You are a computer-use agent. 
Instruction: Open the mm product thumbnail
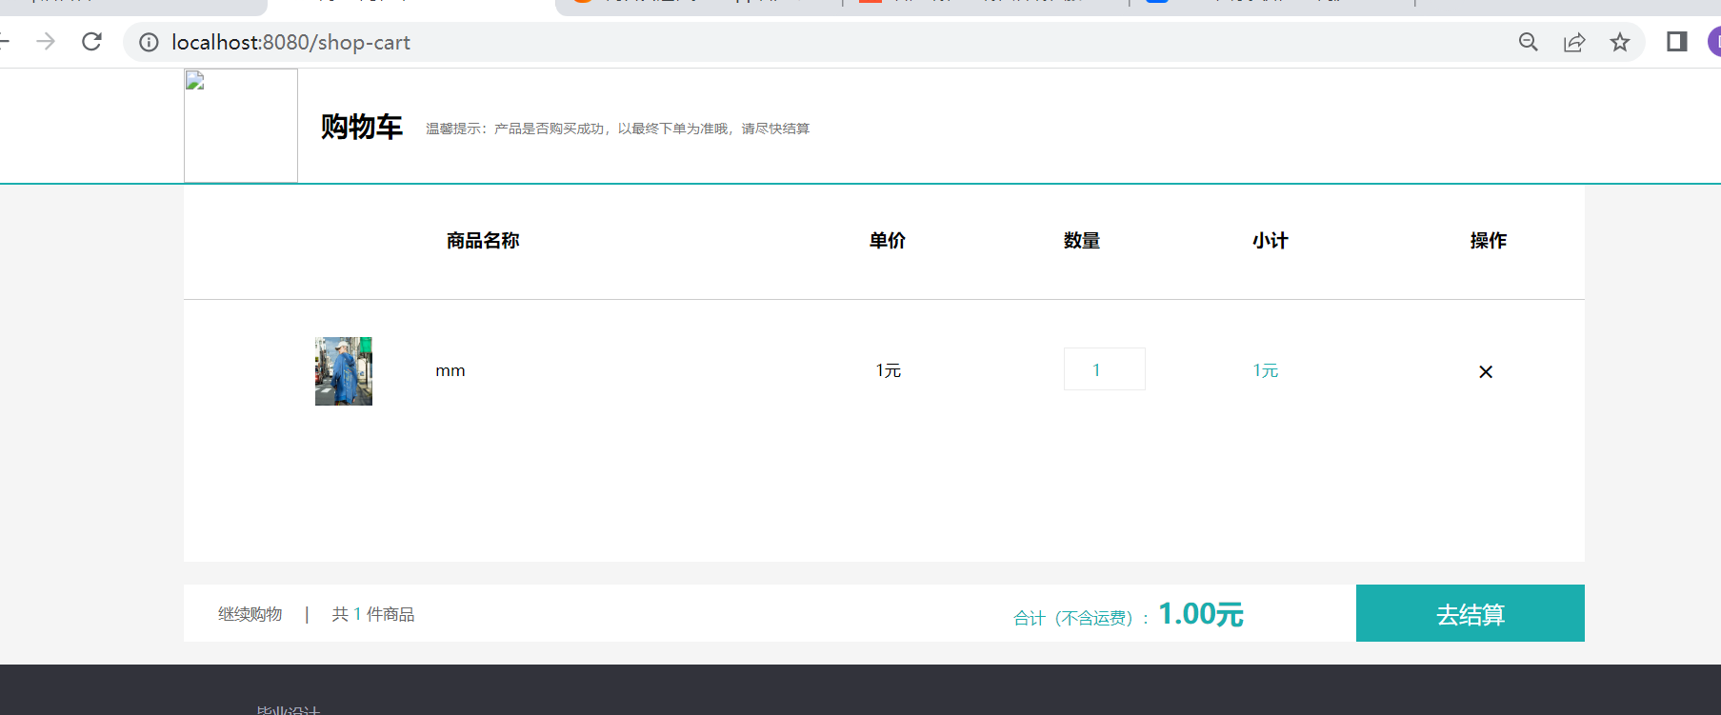[344, 371]
